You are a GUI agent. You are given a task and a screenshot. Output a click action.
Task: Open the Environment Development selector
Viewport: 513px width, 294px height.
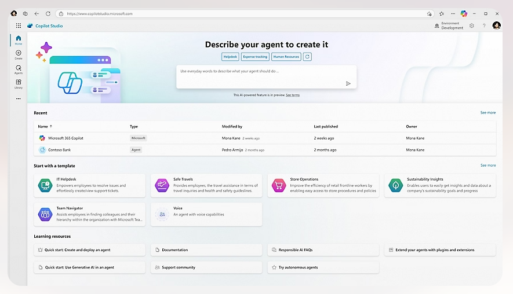click(x=449, y=25)
